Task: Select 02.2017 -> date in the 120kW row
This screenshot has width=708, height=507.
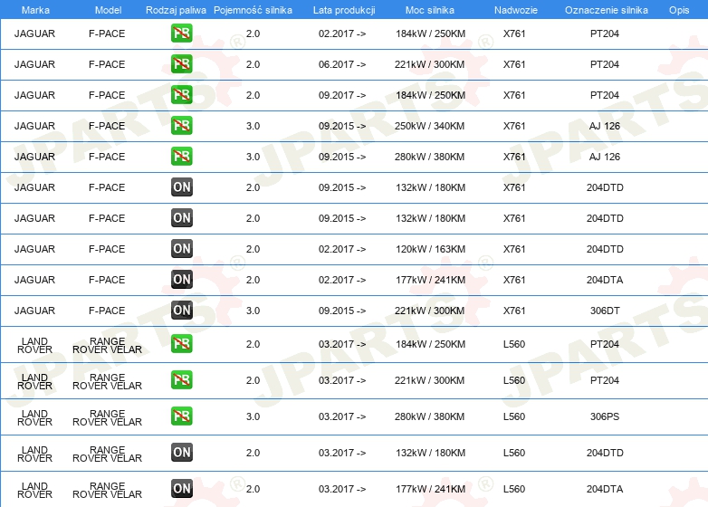Action: 342,249
